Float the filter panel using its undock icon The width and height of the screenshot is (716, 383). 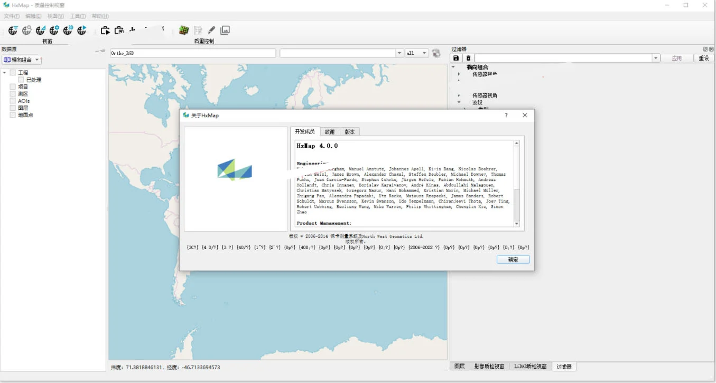pyautogui.click(x=705, y=49)
